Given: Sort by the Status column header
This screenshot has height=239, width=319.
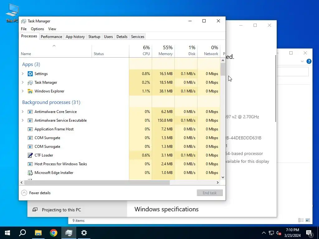Looking at the screenshot, I should 110,51.
